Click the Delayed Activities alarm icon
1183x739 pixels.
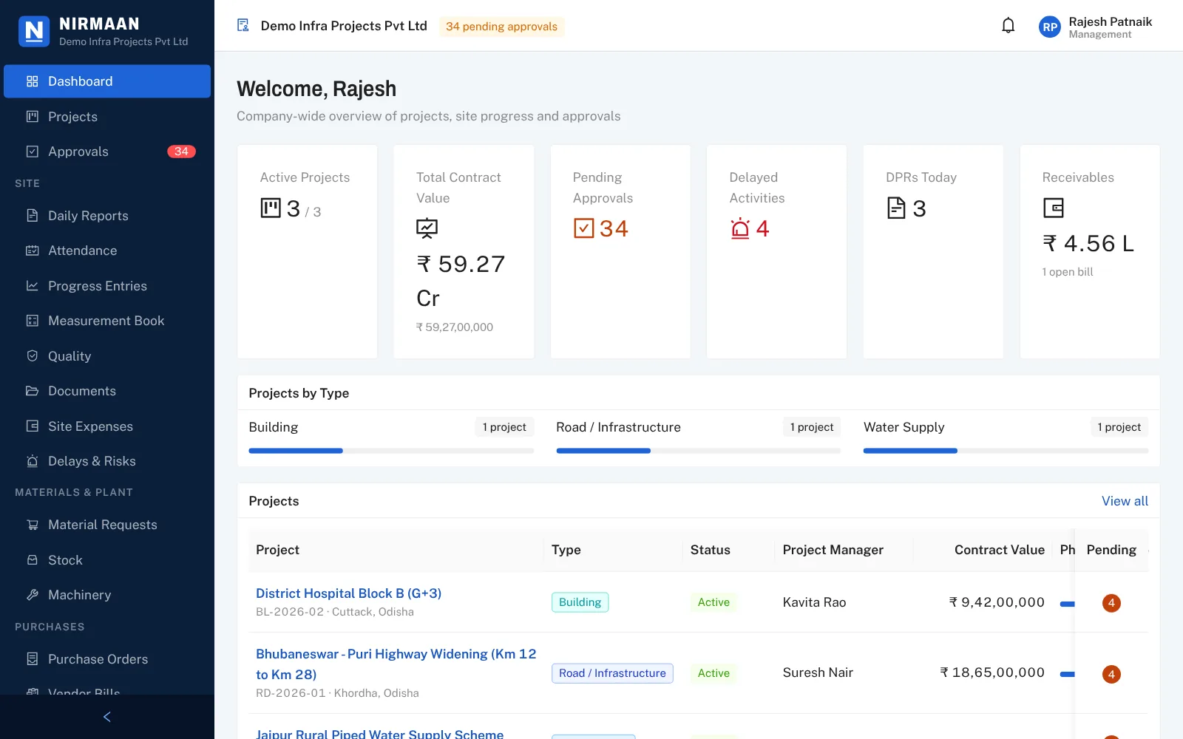[740, 228]
